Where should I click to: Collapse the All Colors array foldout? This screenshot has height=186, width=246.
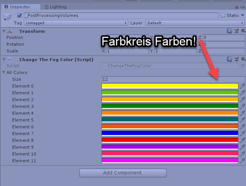tap(4, 72)
